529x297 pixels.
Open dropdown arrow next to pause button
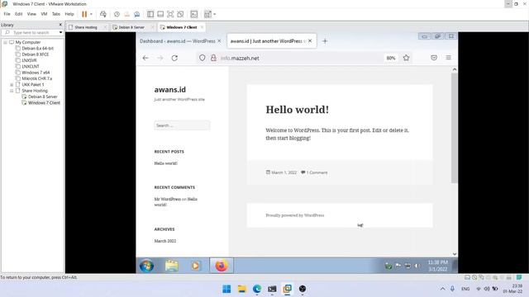click(91, 14)
